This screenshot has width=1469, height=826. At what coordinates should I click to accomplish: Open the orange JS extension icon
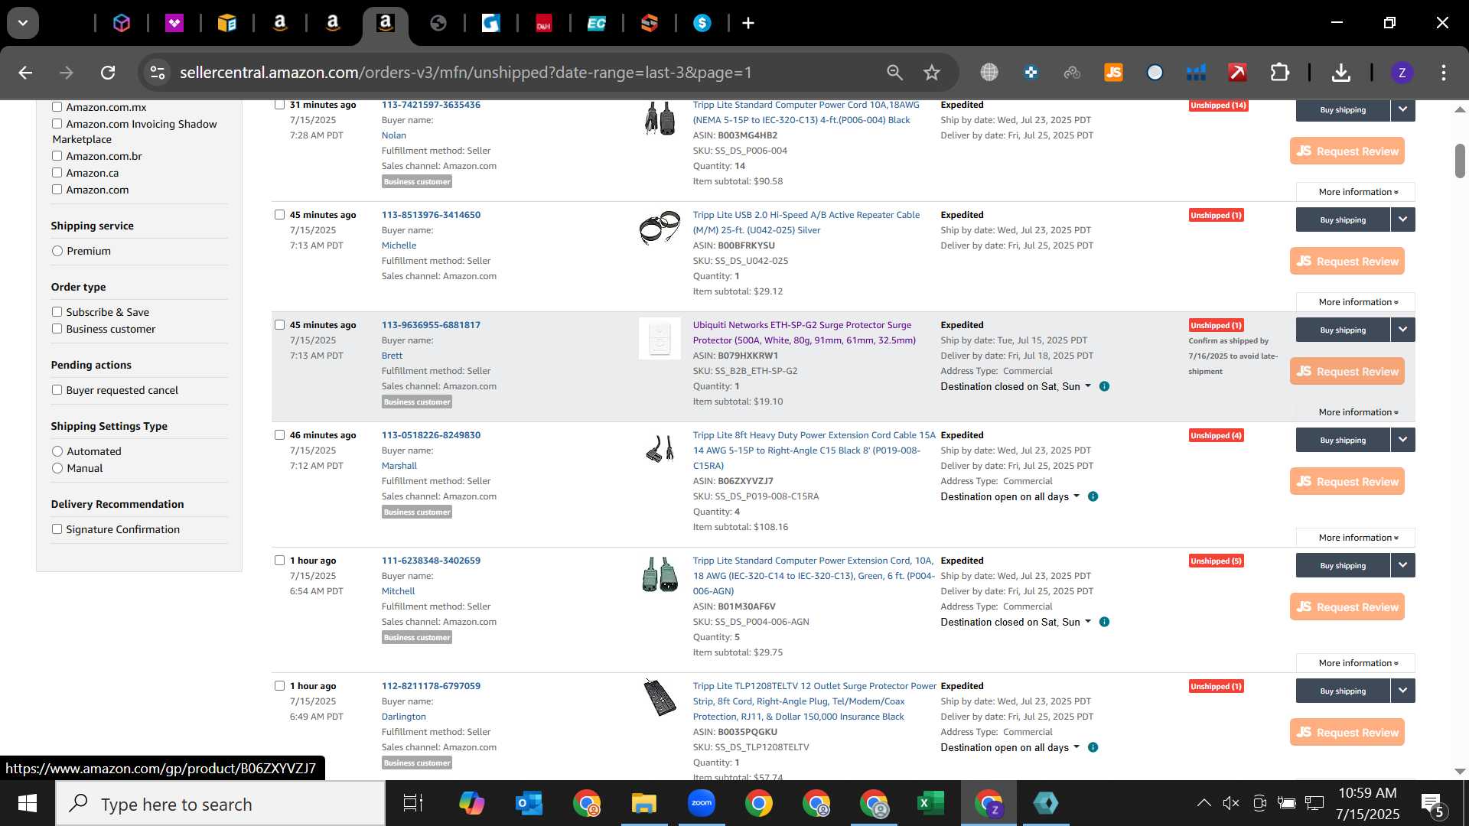point(1113,73)
